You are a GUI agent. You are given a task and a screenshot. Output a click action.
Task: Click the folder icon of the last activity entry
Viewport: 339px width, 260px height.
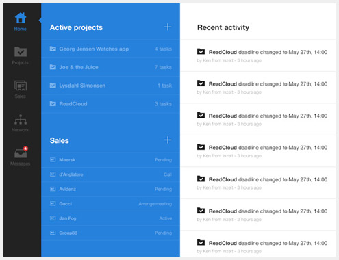tap(201, 242)
